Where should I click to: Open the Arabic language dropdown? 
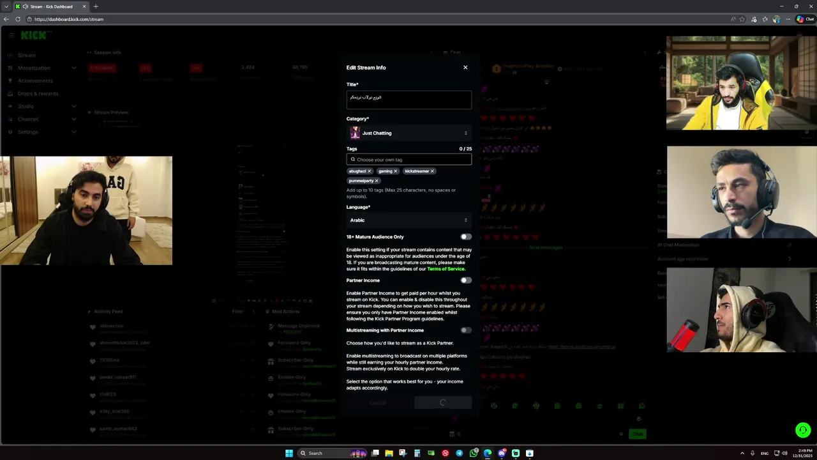(409, 220)
